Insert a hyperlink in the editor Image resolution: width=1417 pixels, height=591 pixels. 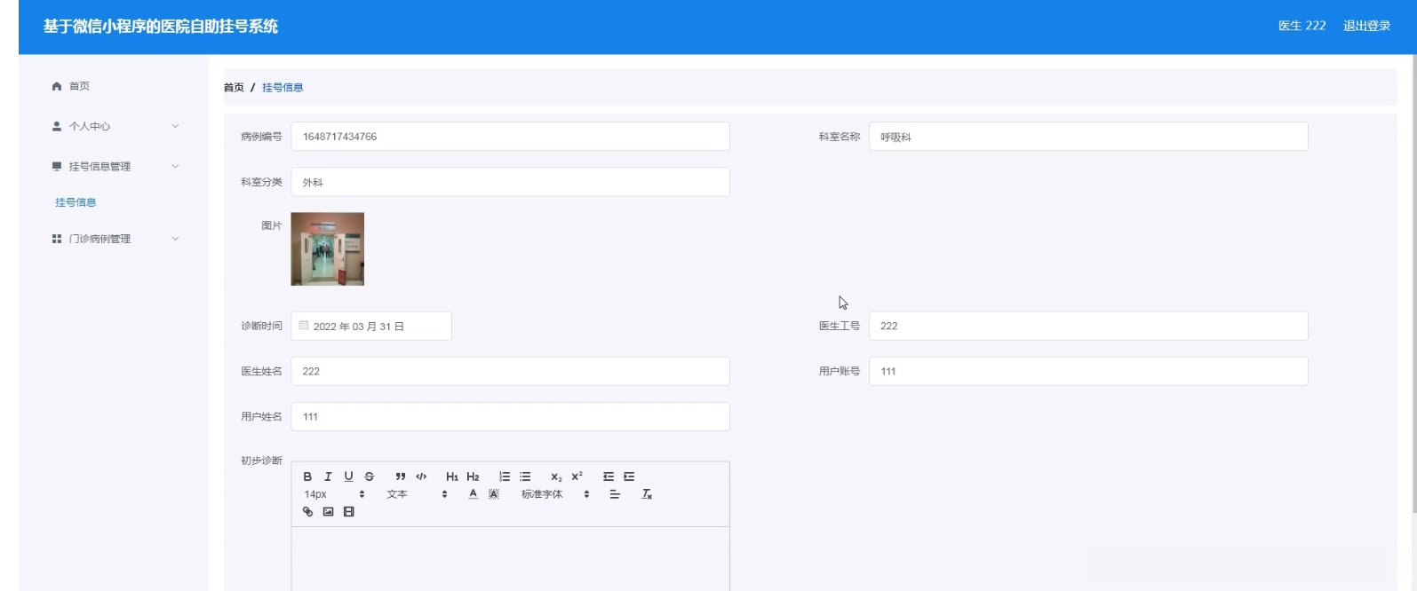pos(307,512)
